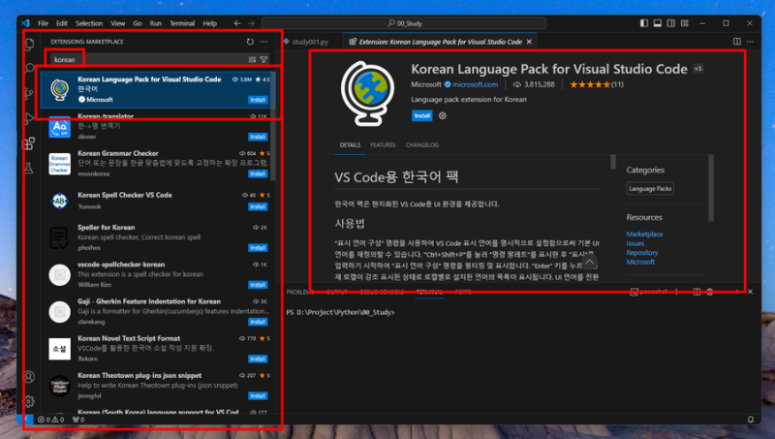The height and width of the screenshot is (439, 775).
Task: Open the Accounts icon in activity bar
Action: (29, 377)
